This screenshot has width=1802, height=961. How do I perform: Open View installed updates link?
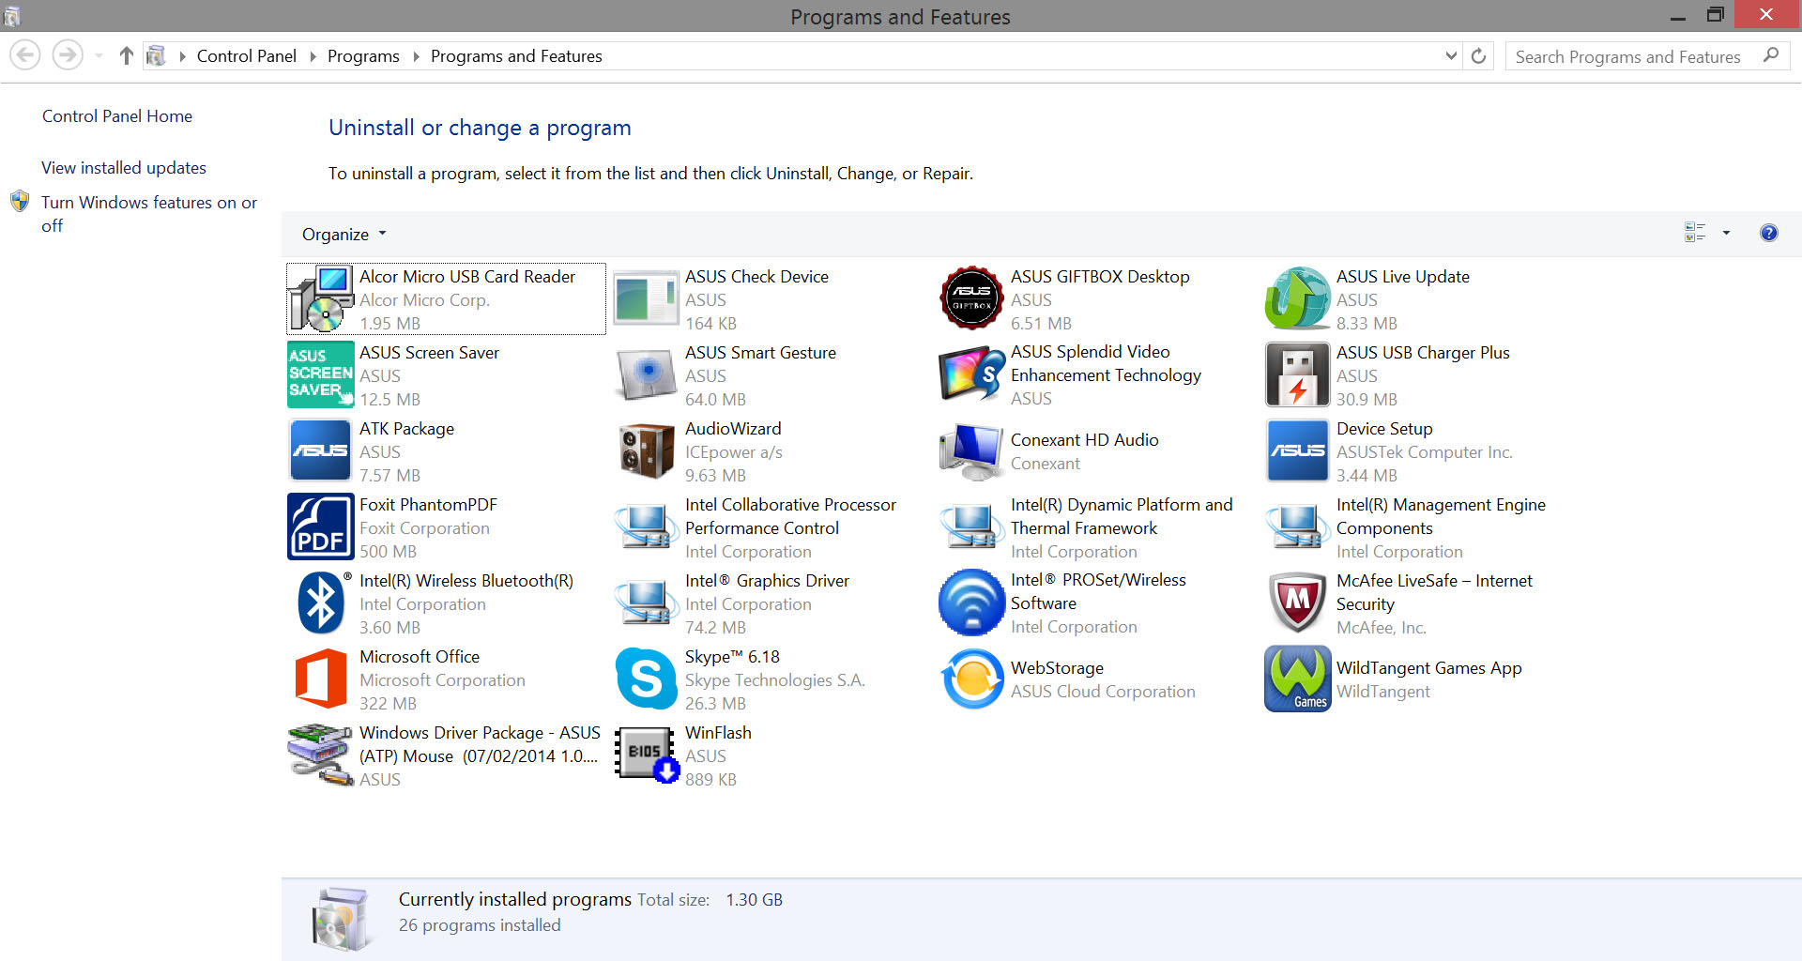click(124, 168)
